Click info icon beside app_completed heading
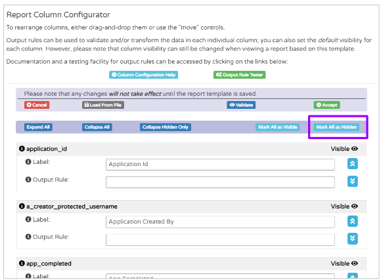381x280 pixels. (22, 263)
